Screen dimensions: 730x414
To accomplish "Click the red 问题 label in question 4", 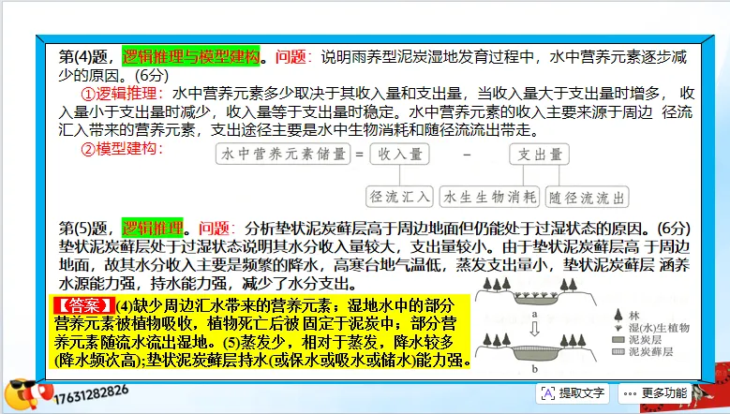I will click(293, 57).
